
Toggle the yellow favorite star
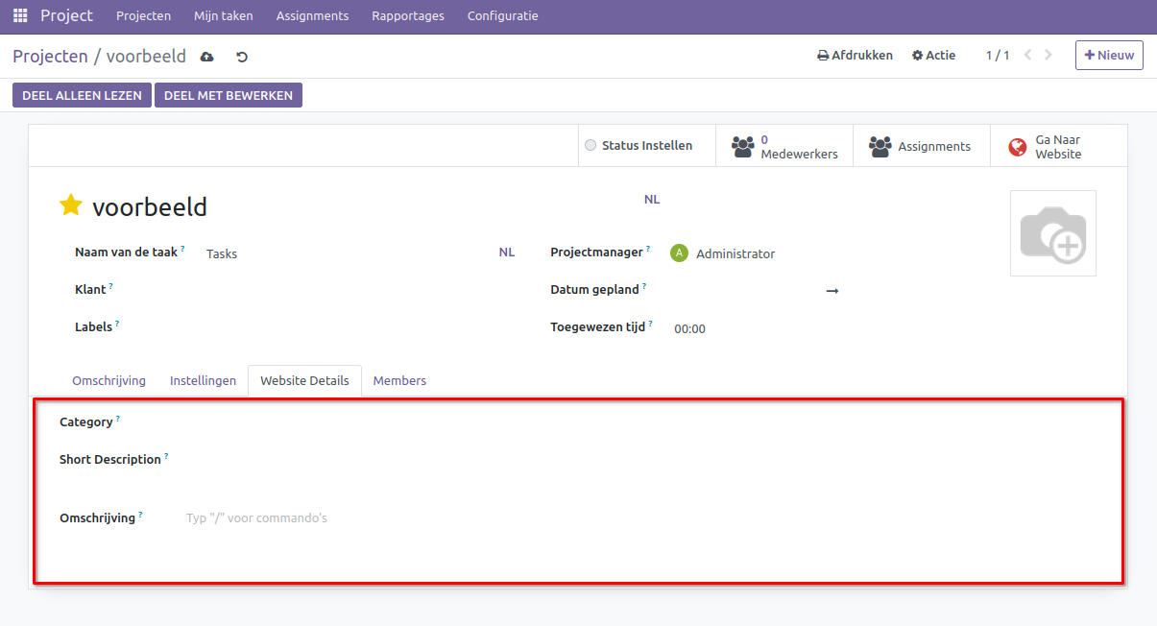pos(70,205)
